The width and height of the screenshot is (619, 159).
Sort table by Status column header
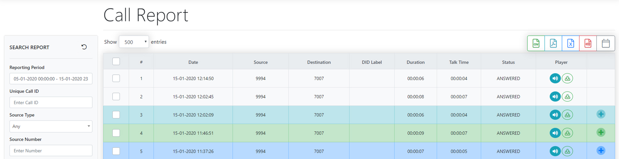[508, 62]
